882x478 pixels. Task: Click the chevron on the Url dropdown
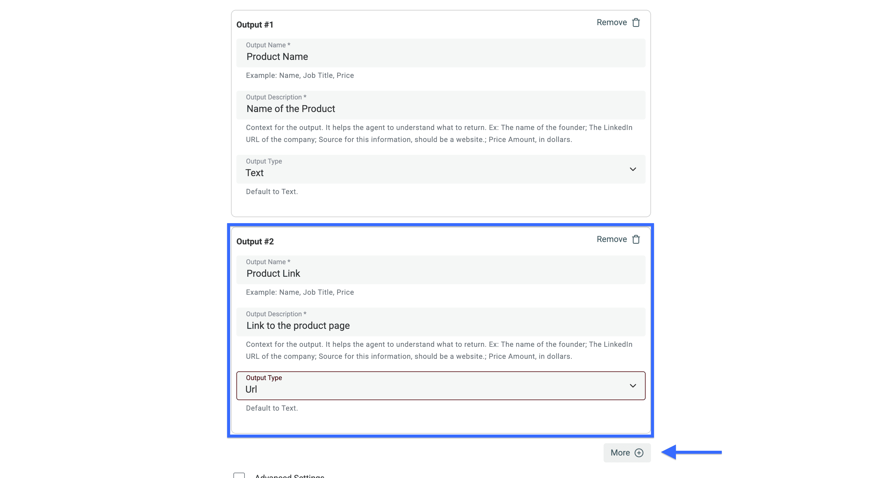click(633, 386)
